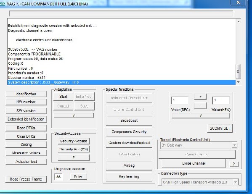Read the HW number
This screenshot has width=252, height=194.
click(x=26, y=102)
